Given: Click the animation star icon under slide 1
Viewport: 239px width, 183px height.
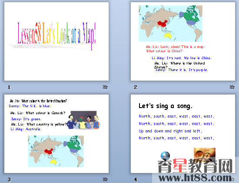Looking at the screenshot, I should click(105, 87).
